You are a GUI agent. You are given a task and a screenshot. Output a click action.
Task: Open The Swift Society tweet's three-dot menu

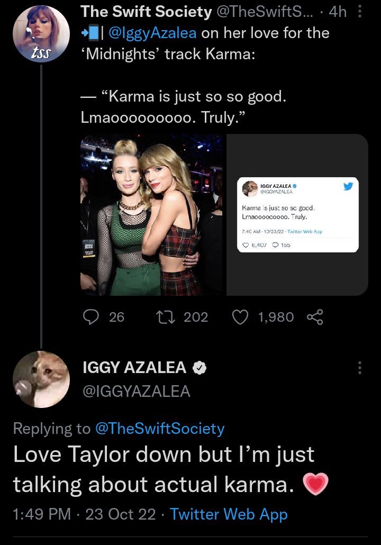pos(360,11)
